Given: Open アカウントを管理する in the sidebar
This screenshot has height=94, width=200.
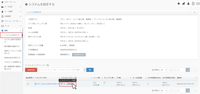Looking at the screenshot, I should click(12, 62).
